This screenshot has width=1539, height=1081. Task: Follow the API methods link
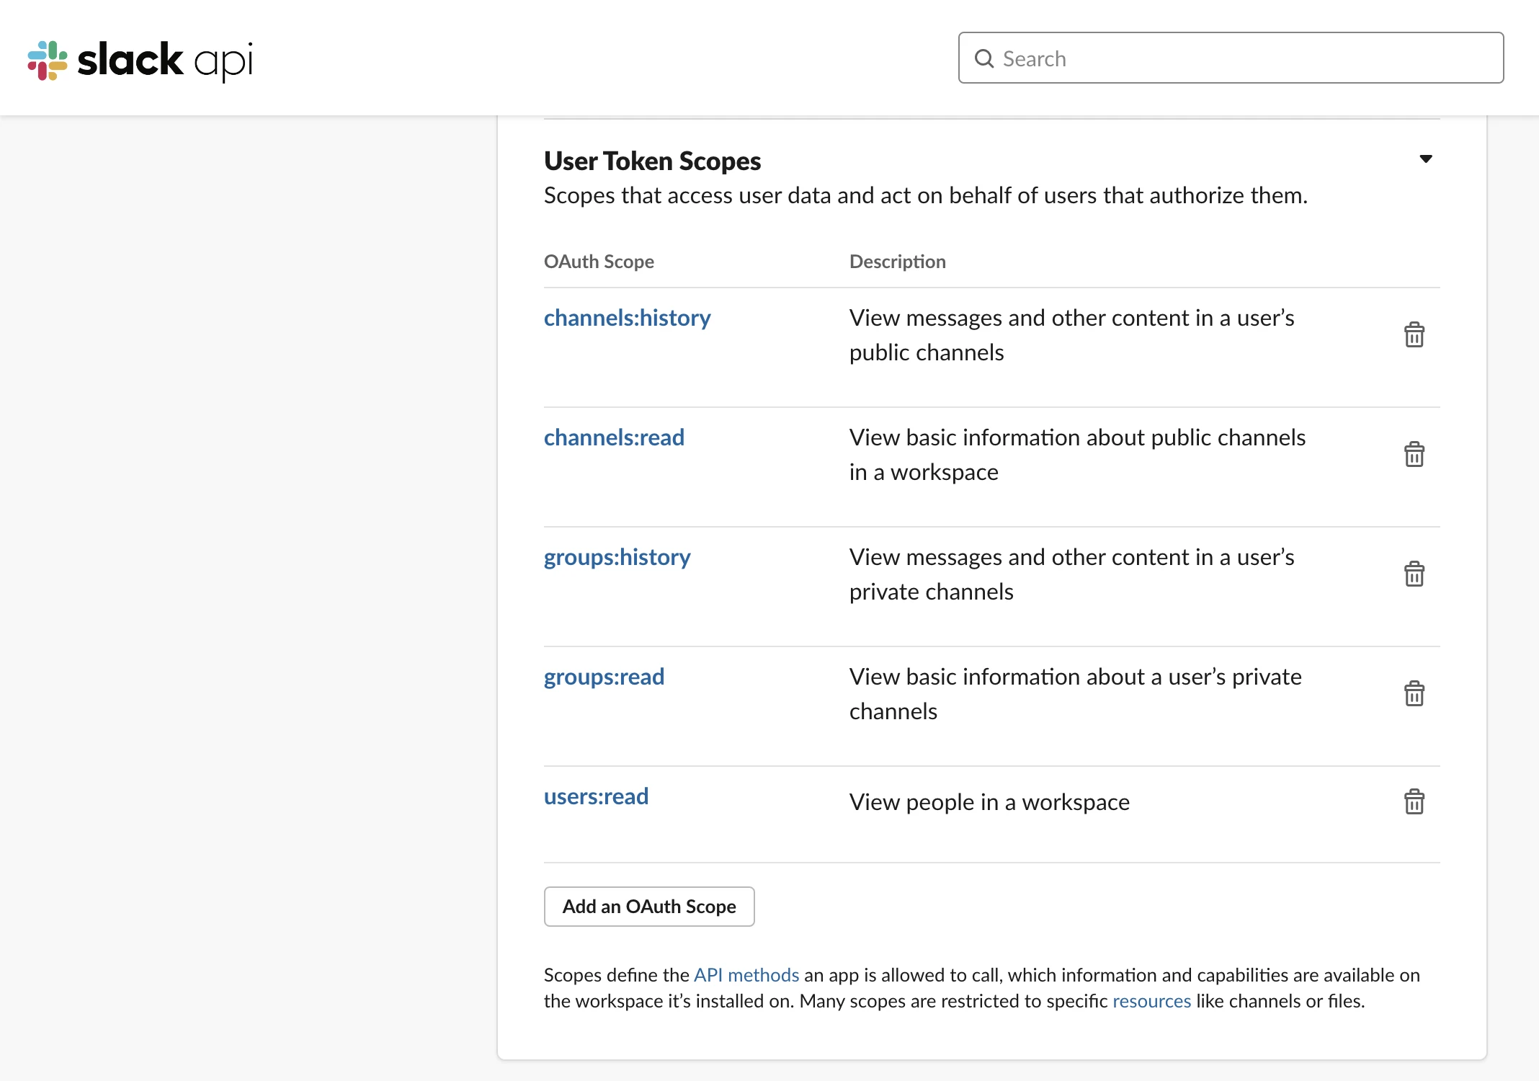(746, 975)
